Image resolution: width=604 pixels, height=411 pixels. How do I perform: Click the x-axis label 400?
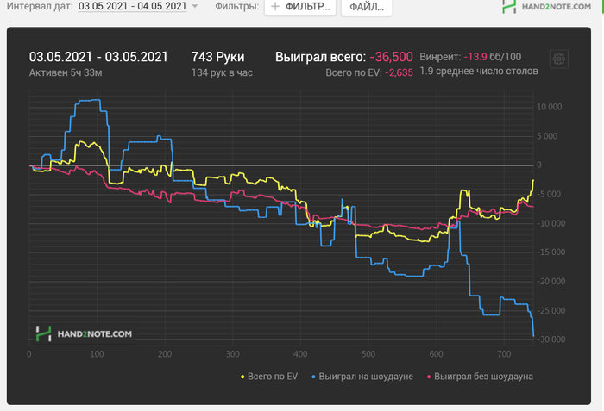[300, 354]
